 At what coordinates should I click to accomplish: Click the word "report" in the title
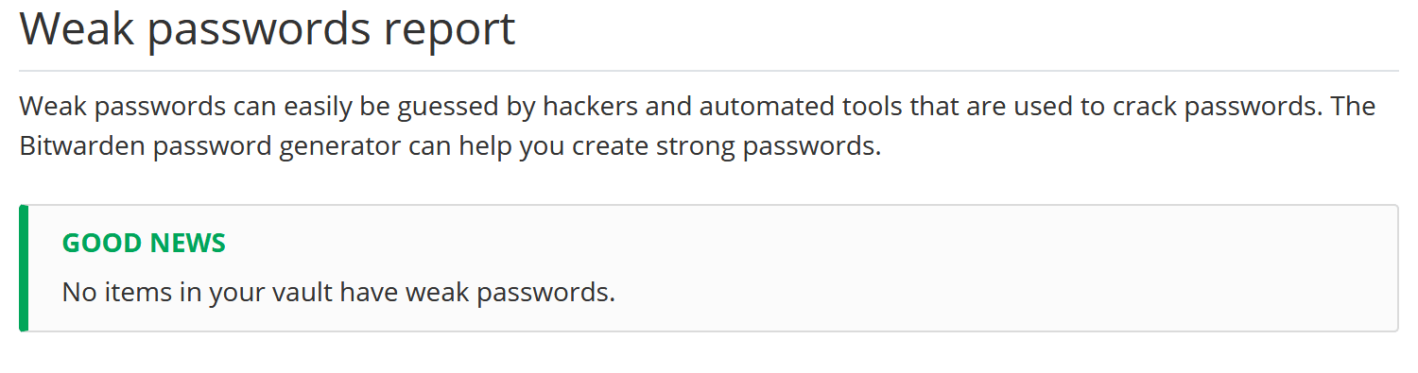450,31
